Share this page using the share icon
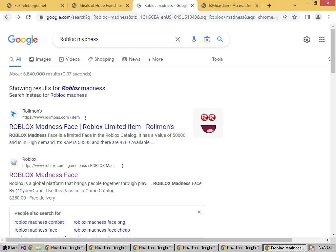This screenshot has width=336, height=252. click(x=284, y=17)
